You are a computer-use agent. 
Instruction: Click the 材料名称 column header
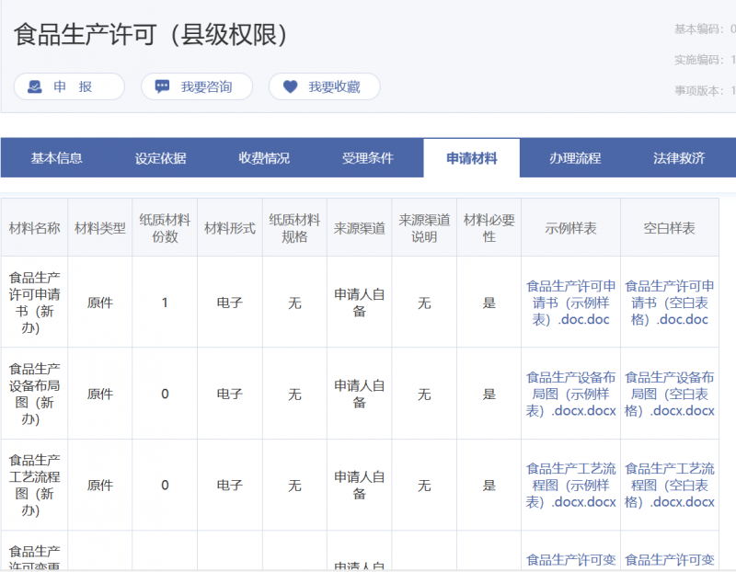point(35,228)
